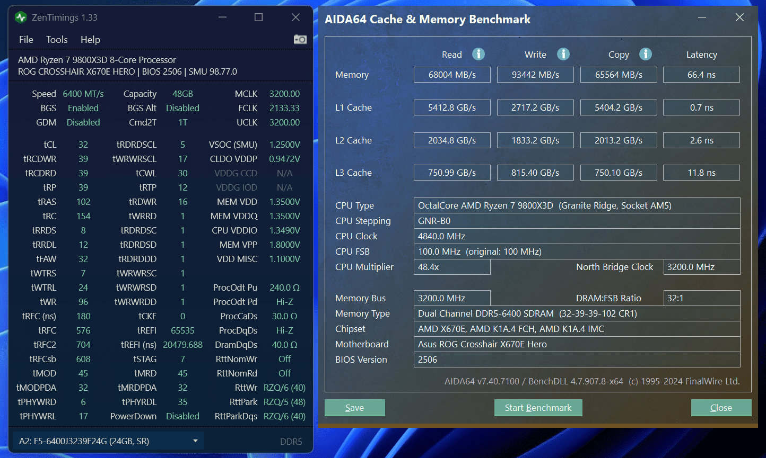Click the Close button in AIDA64
Screen dimensions: 766x458
[x=721, y=408]
